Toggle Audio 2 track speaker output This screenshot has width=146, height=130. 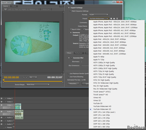1,118
